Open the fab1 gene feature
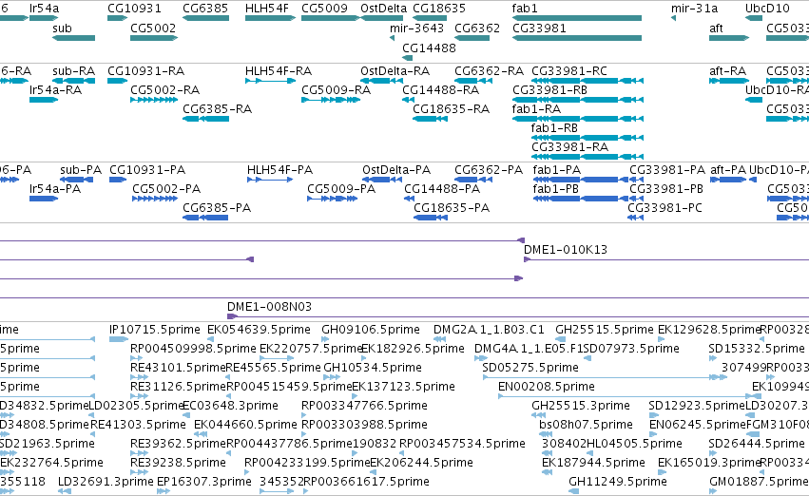 point(577,18)
